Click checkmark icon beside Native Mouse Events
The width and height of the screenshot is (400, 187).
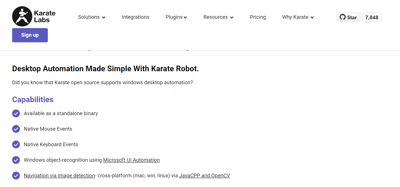pos(16,129)
